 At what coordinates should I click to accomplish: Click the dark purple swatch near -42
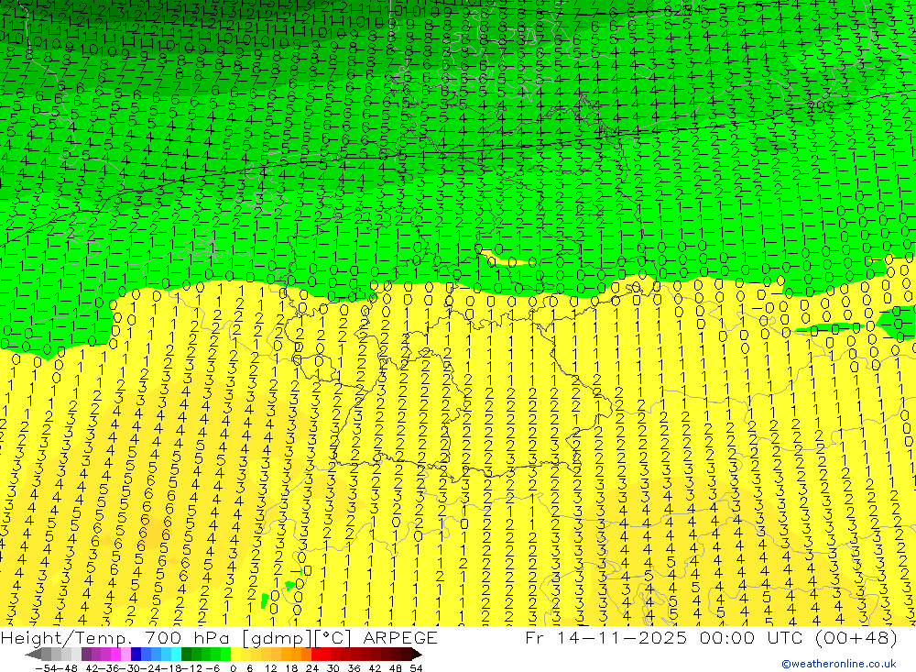[86, 654]
